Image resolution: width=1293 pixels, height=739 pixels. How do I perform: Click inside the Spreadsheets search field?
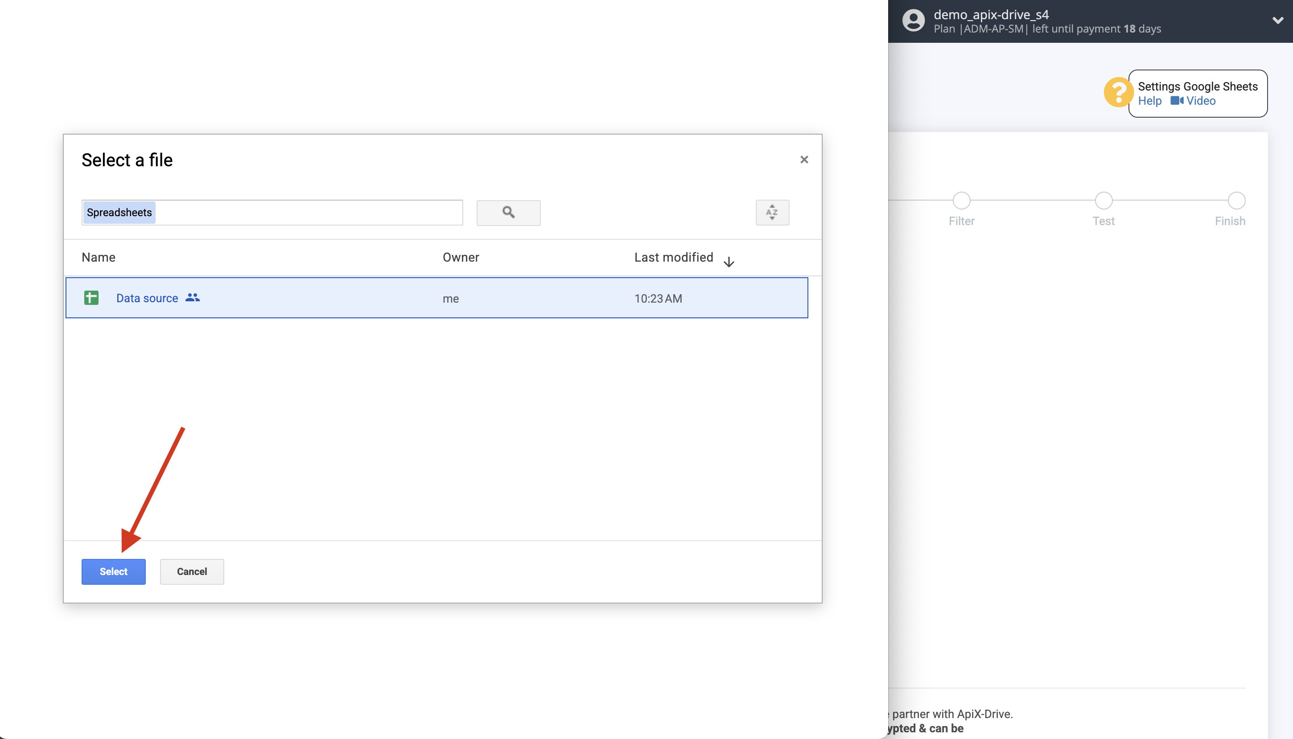click(272, 213)
